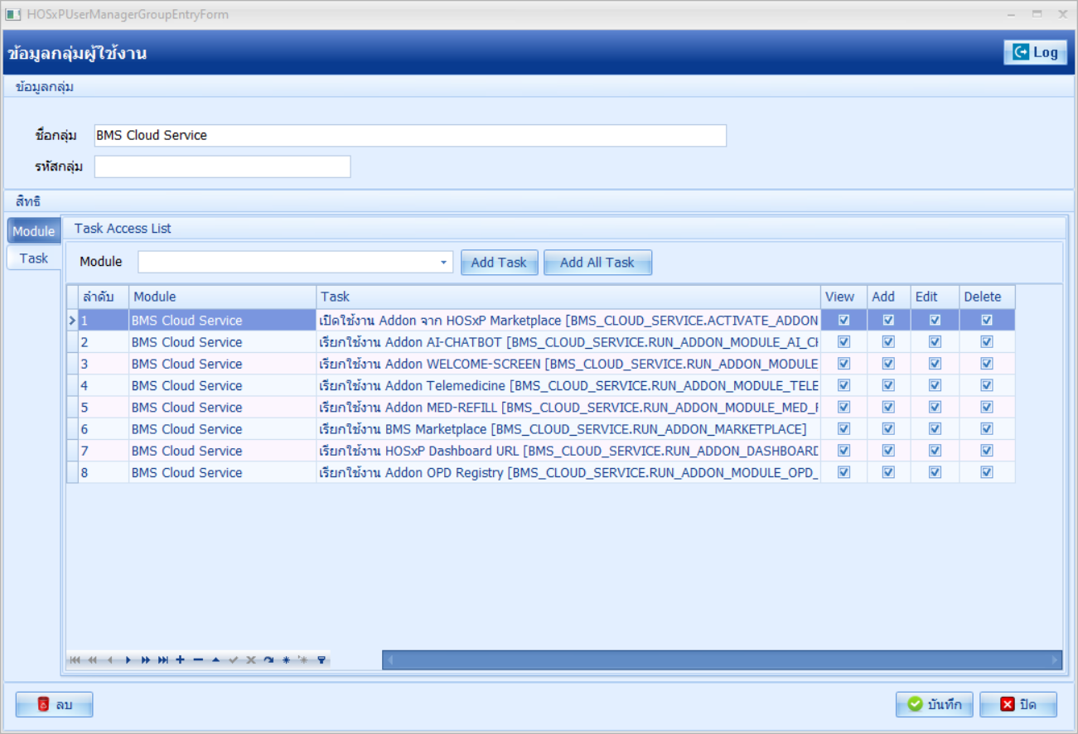1078x734 pixels.
Task: Click the Edit column header
Action: [x=935, y=297]
